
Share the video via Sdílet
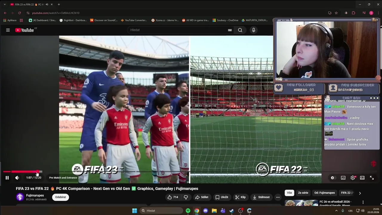click(202, 197)
